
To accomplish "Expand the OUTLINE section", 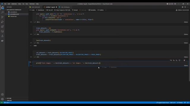I will 9,98.
